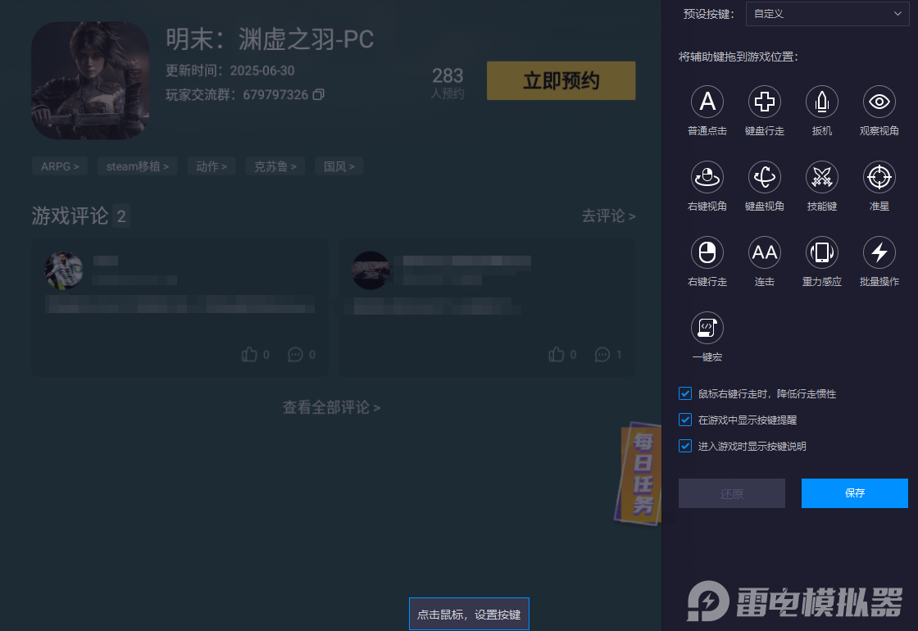Expand 查看全部评论 to view all comments
Screen dimensions: 918x631
click(x=331, y=407)
